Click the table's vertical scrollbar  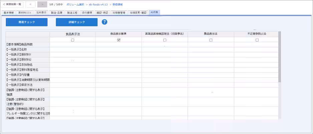click(280, 57)
